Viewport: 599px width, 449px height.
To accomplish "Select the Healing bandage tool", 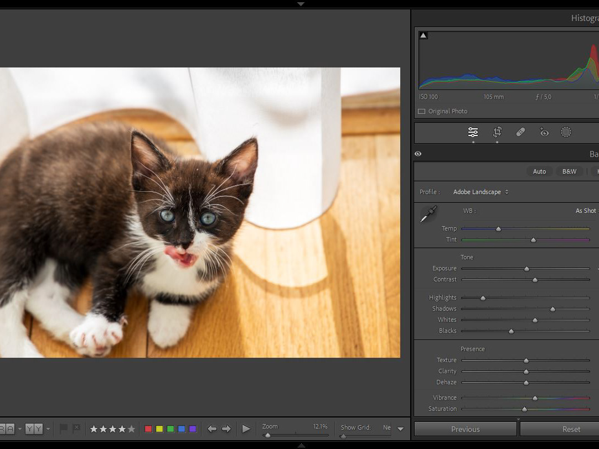I will tap(520, 132).
